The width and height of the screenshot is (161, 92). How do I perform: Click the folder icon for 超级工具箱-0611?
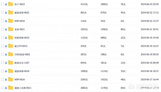(x=11, y=88)
